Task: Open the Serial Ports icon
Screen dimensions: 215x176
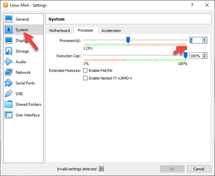Action: tap(9, 83)
